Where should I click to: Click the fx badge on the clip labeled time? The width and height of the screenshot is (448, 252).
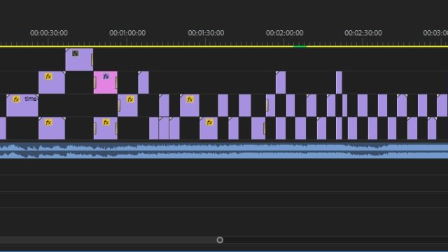pyautogui.click(x=16, y=99)
